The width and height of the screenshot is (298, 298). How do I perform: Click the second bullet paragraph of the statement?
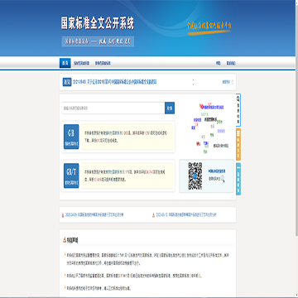[x=134, y=276]
